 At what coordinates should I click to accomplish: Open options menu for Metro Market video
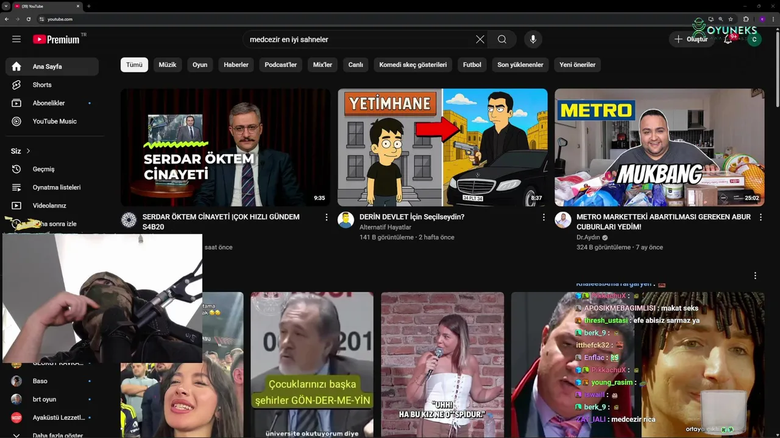(760, 217)
